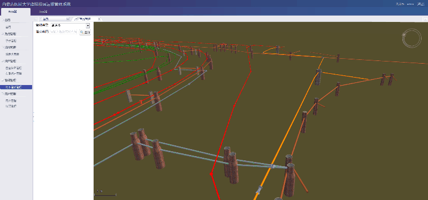Click the red pipeline node near the bottom of the 3D view
428x200 pixels.
[211, 174]
